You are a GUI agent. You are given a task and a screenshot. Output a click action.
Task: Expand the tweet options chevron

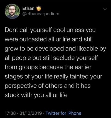tap(105, 9)
